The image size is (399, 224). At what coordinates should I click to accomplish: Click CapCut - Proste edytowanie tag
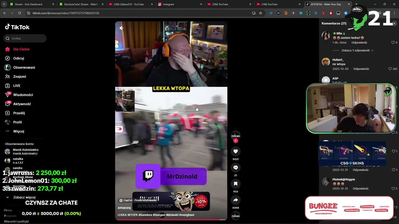pos(138,200)
